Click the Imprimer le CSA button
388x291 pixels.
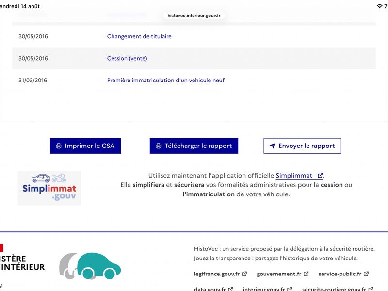[85, 146]
